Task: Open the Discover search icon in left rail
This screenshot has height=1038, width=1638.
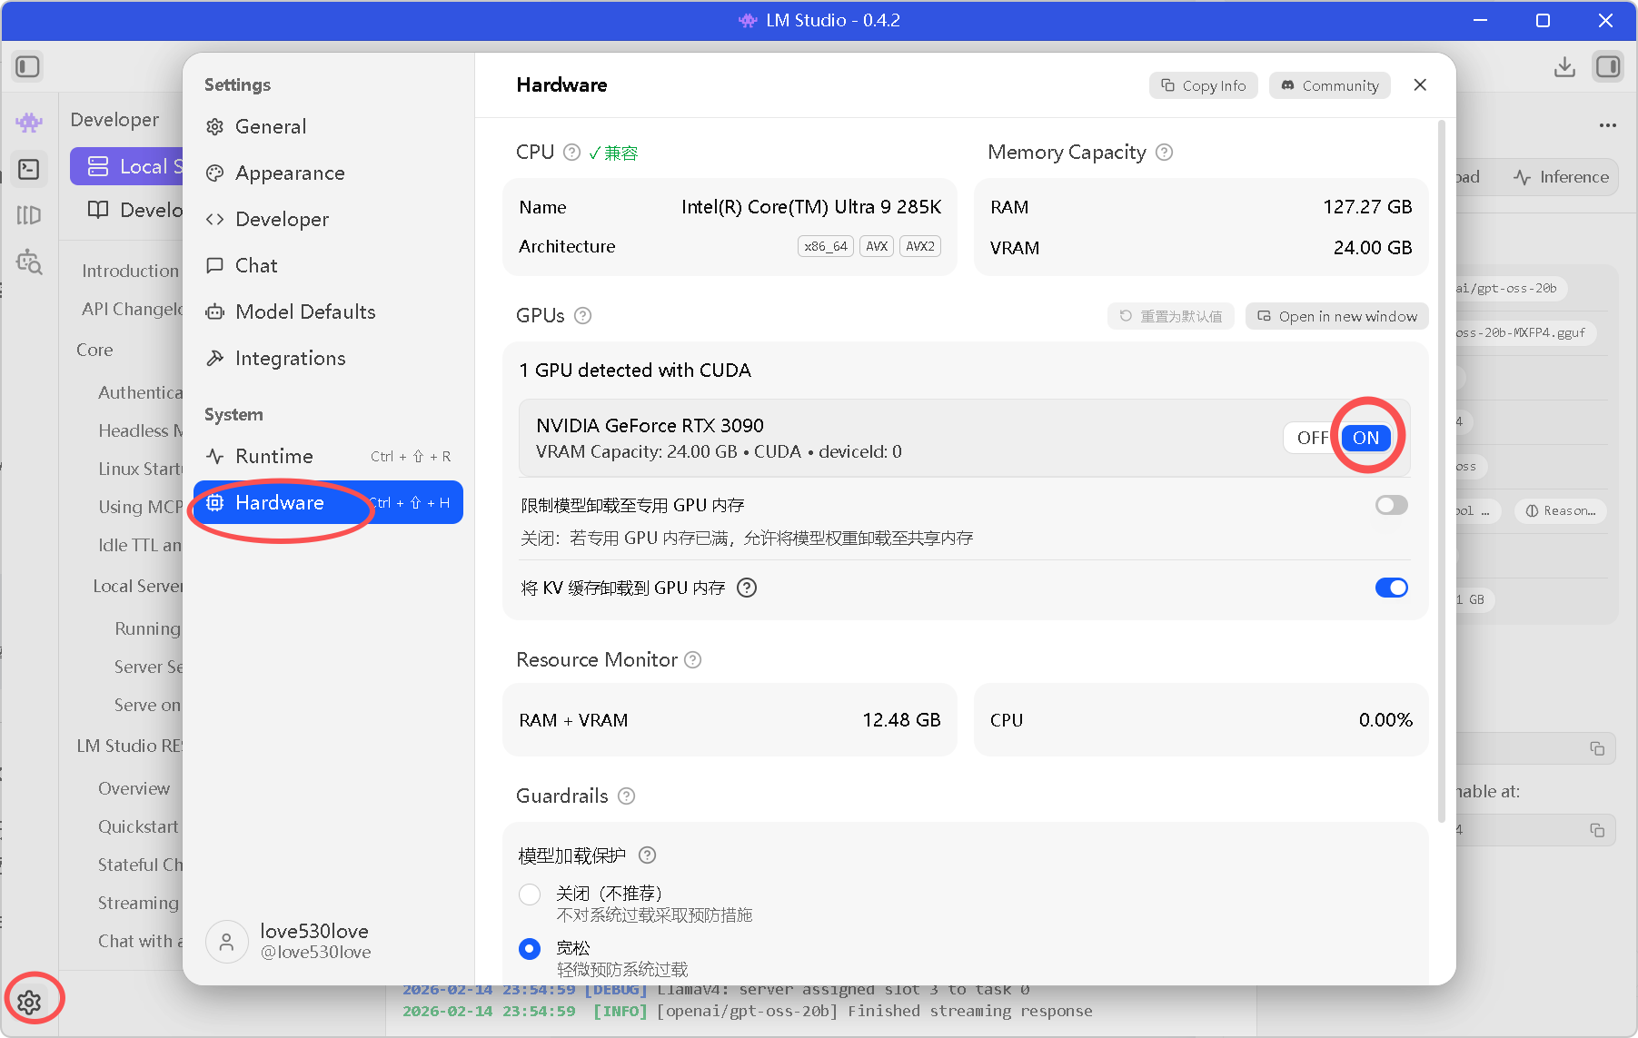Action: [x=29, y=262]
